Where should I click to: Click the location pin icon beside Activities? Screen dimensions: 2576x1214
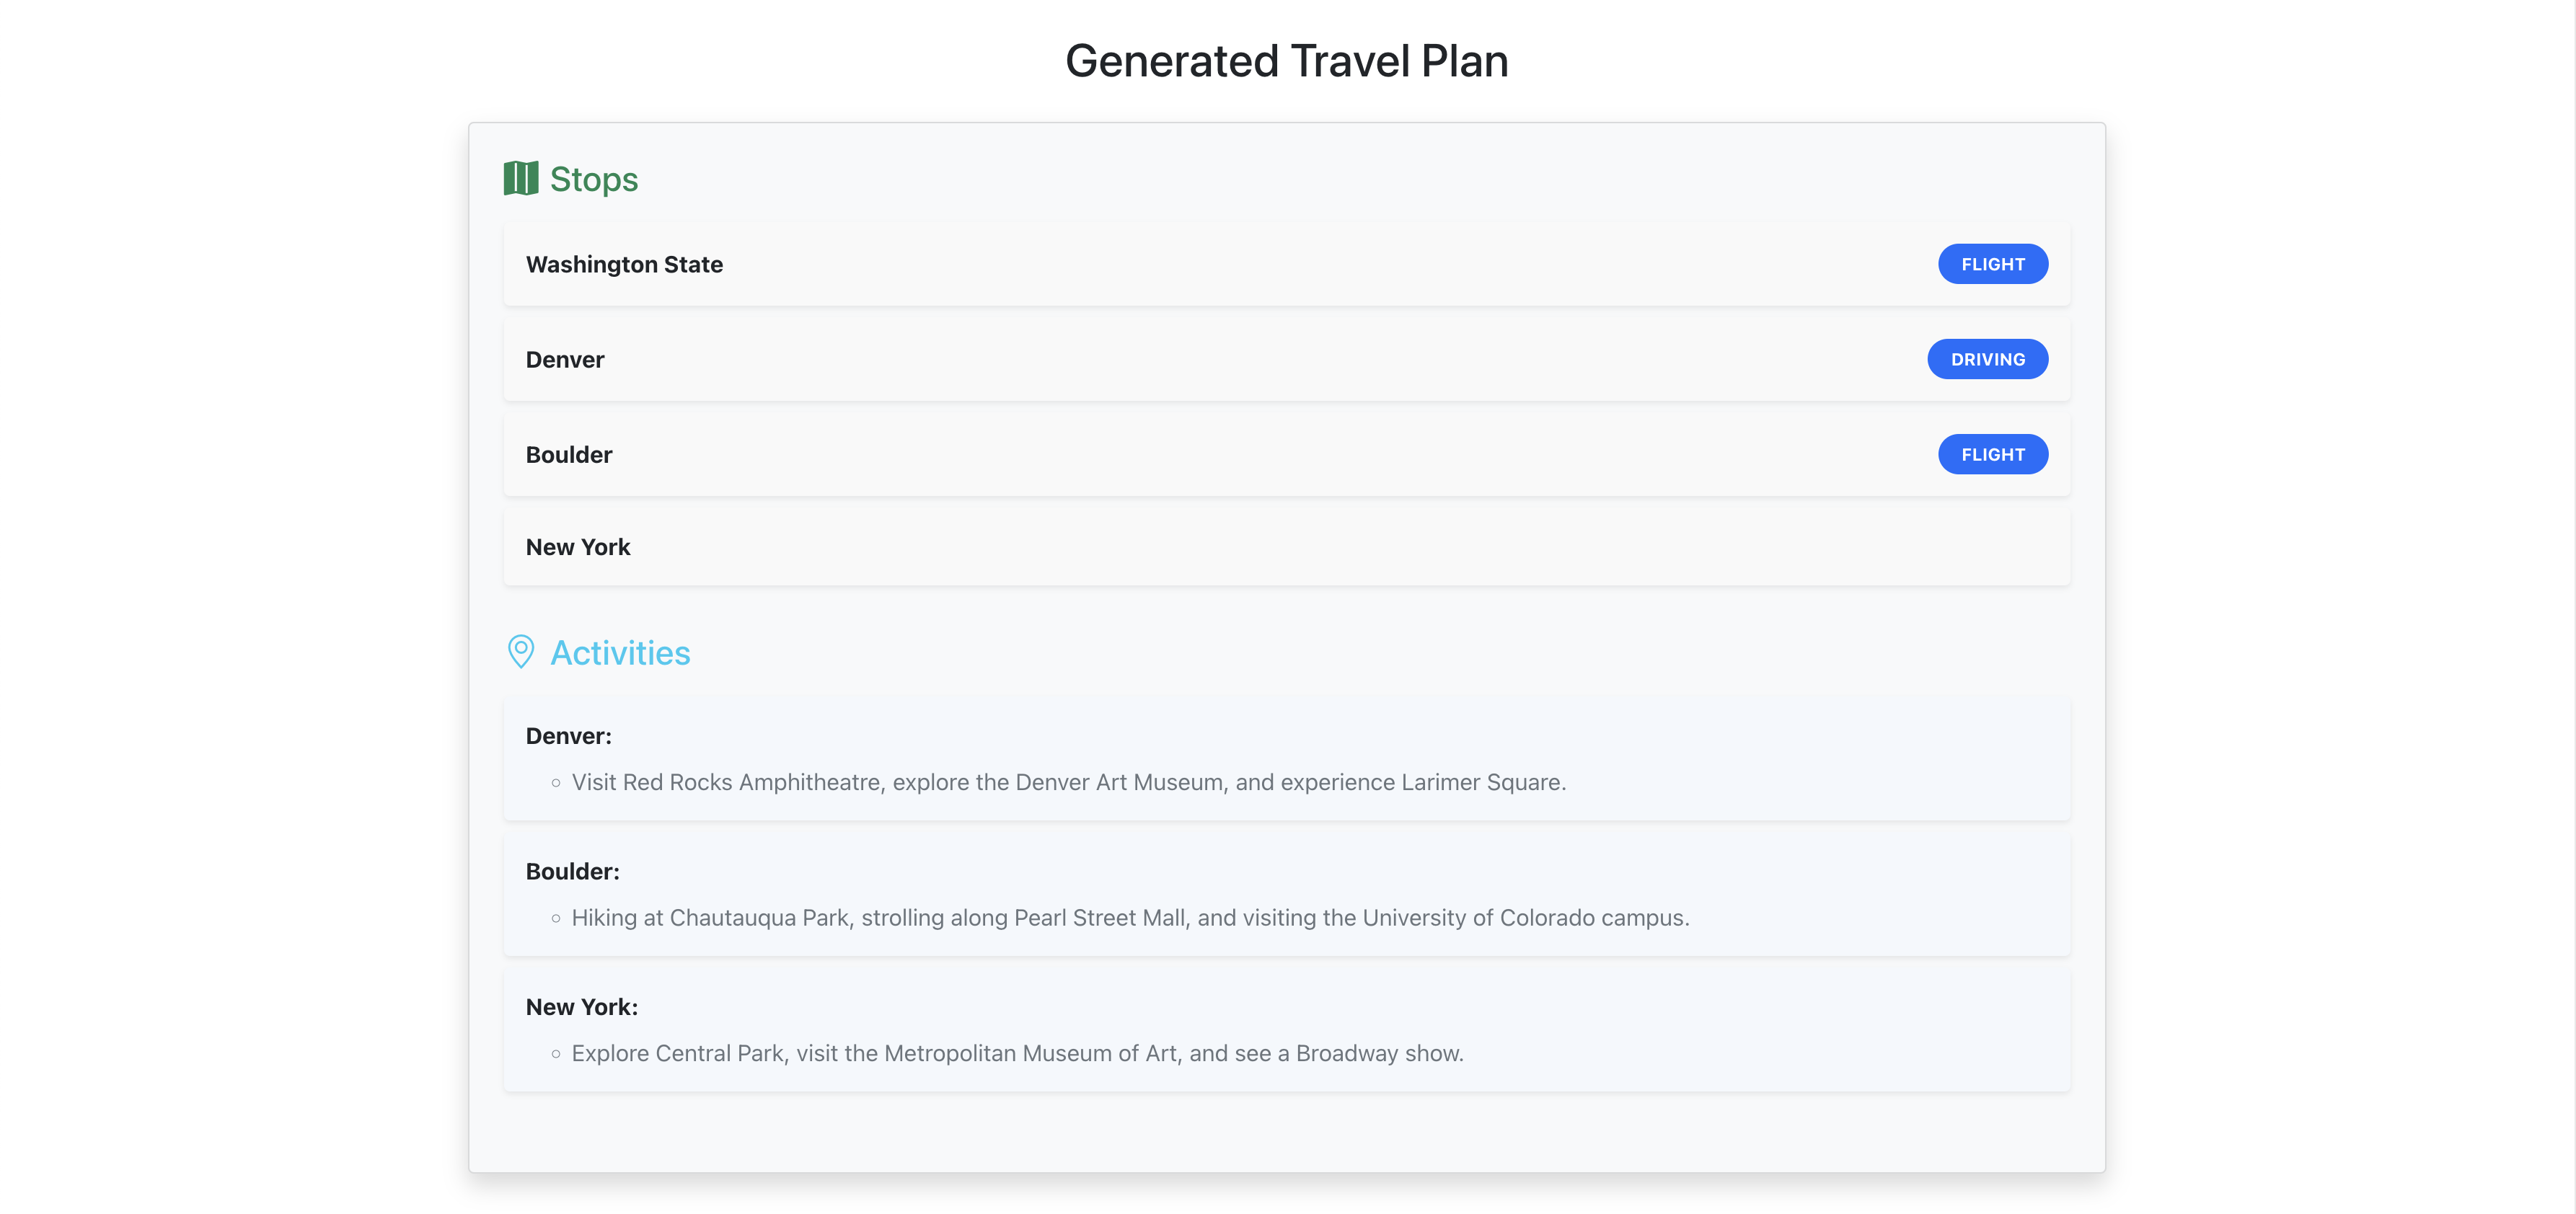coord(520,652)
